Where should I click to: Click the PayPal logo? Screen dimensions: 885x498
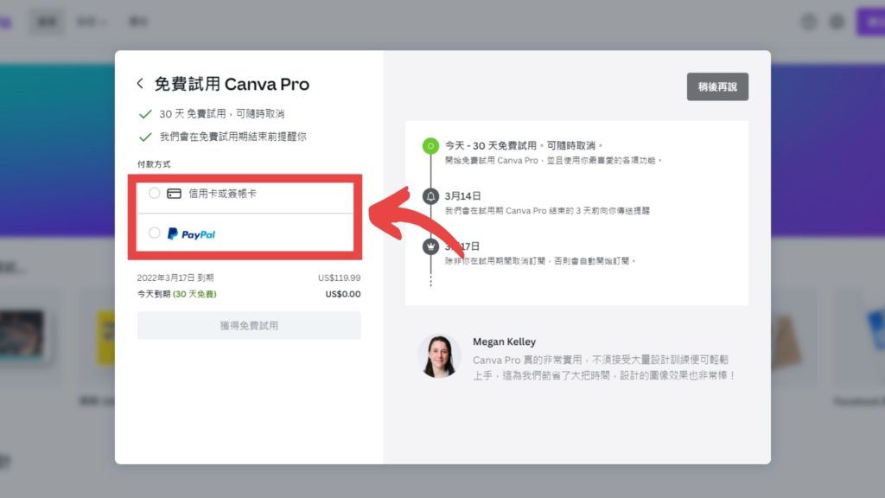[191, 233]
